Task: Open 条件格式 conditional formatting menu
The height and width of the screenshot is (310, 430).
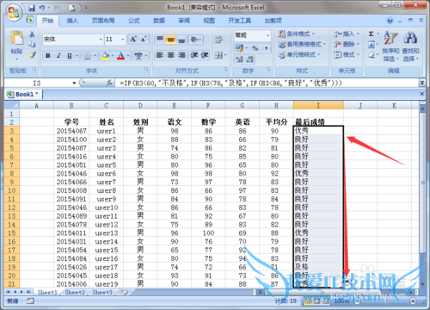Action: coord(296,34)
